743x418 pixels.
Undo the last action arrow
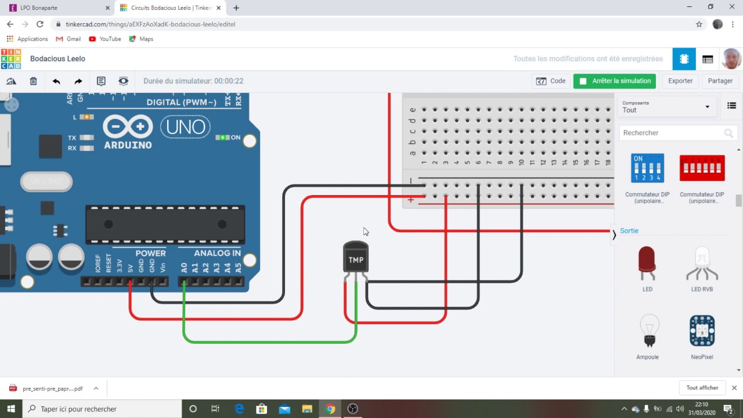tap(56, 81)
